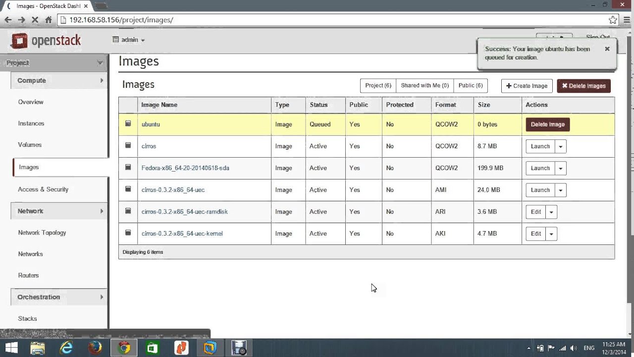The width and height of the screenshot is (634, 357).
Task: Check the cirros uec-ramdisk row
Action: pyautogui.click(x=128, y=211)
